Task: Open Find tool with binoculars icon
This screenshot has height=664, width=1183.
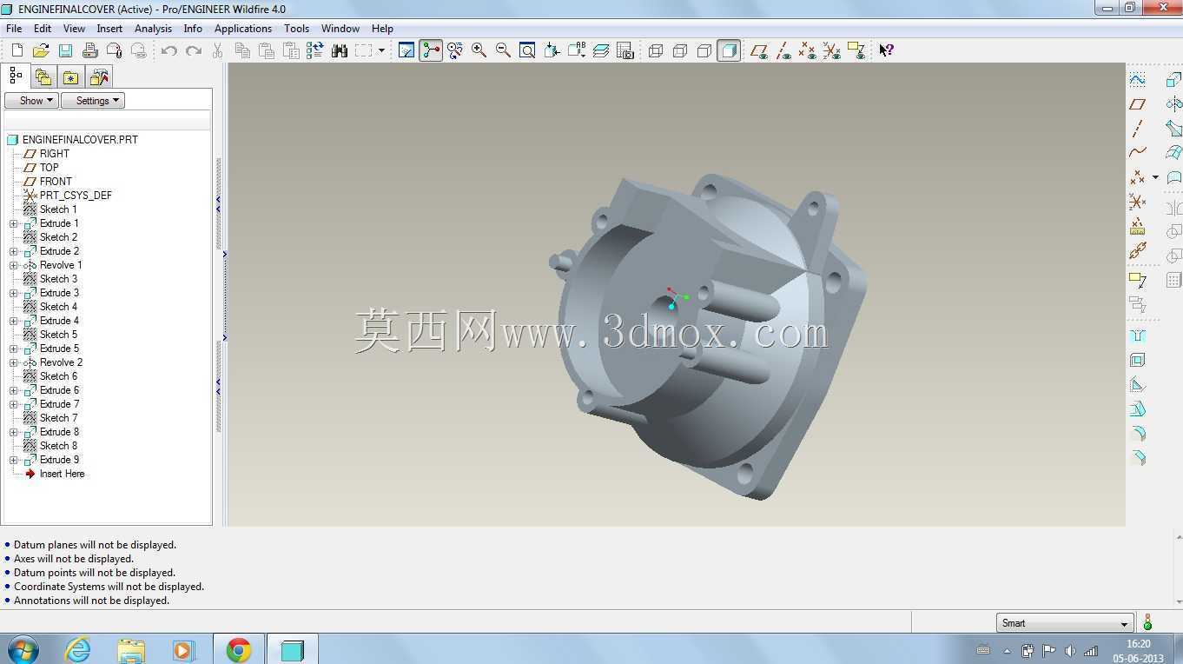Action: coord(340,50)
